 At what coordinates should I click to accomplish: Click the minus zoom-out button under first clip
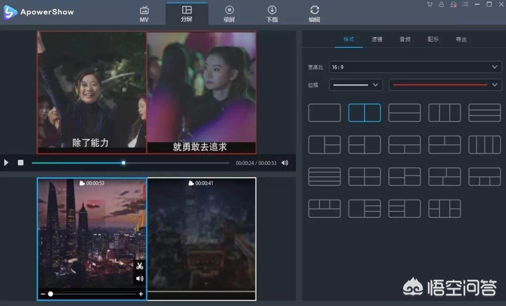click(x=43, y=294)
